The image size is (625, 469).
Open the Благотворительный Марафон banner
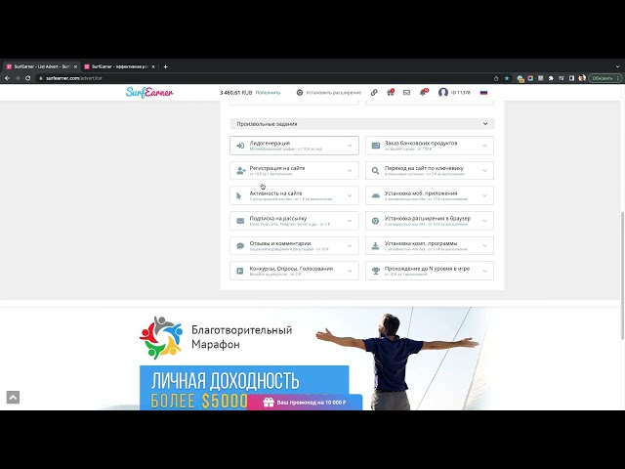pos(312,359)
